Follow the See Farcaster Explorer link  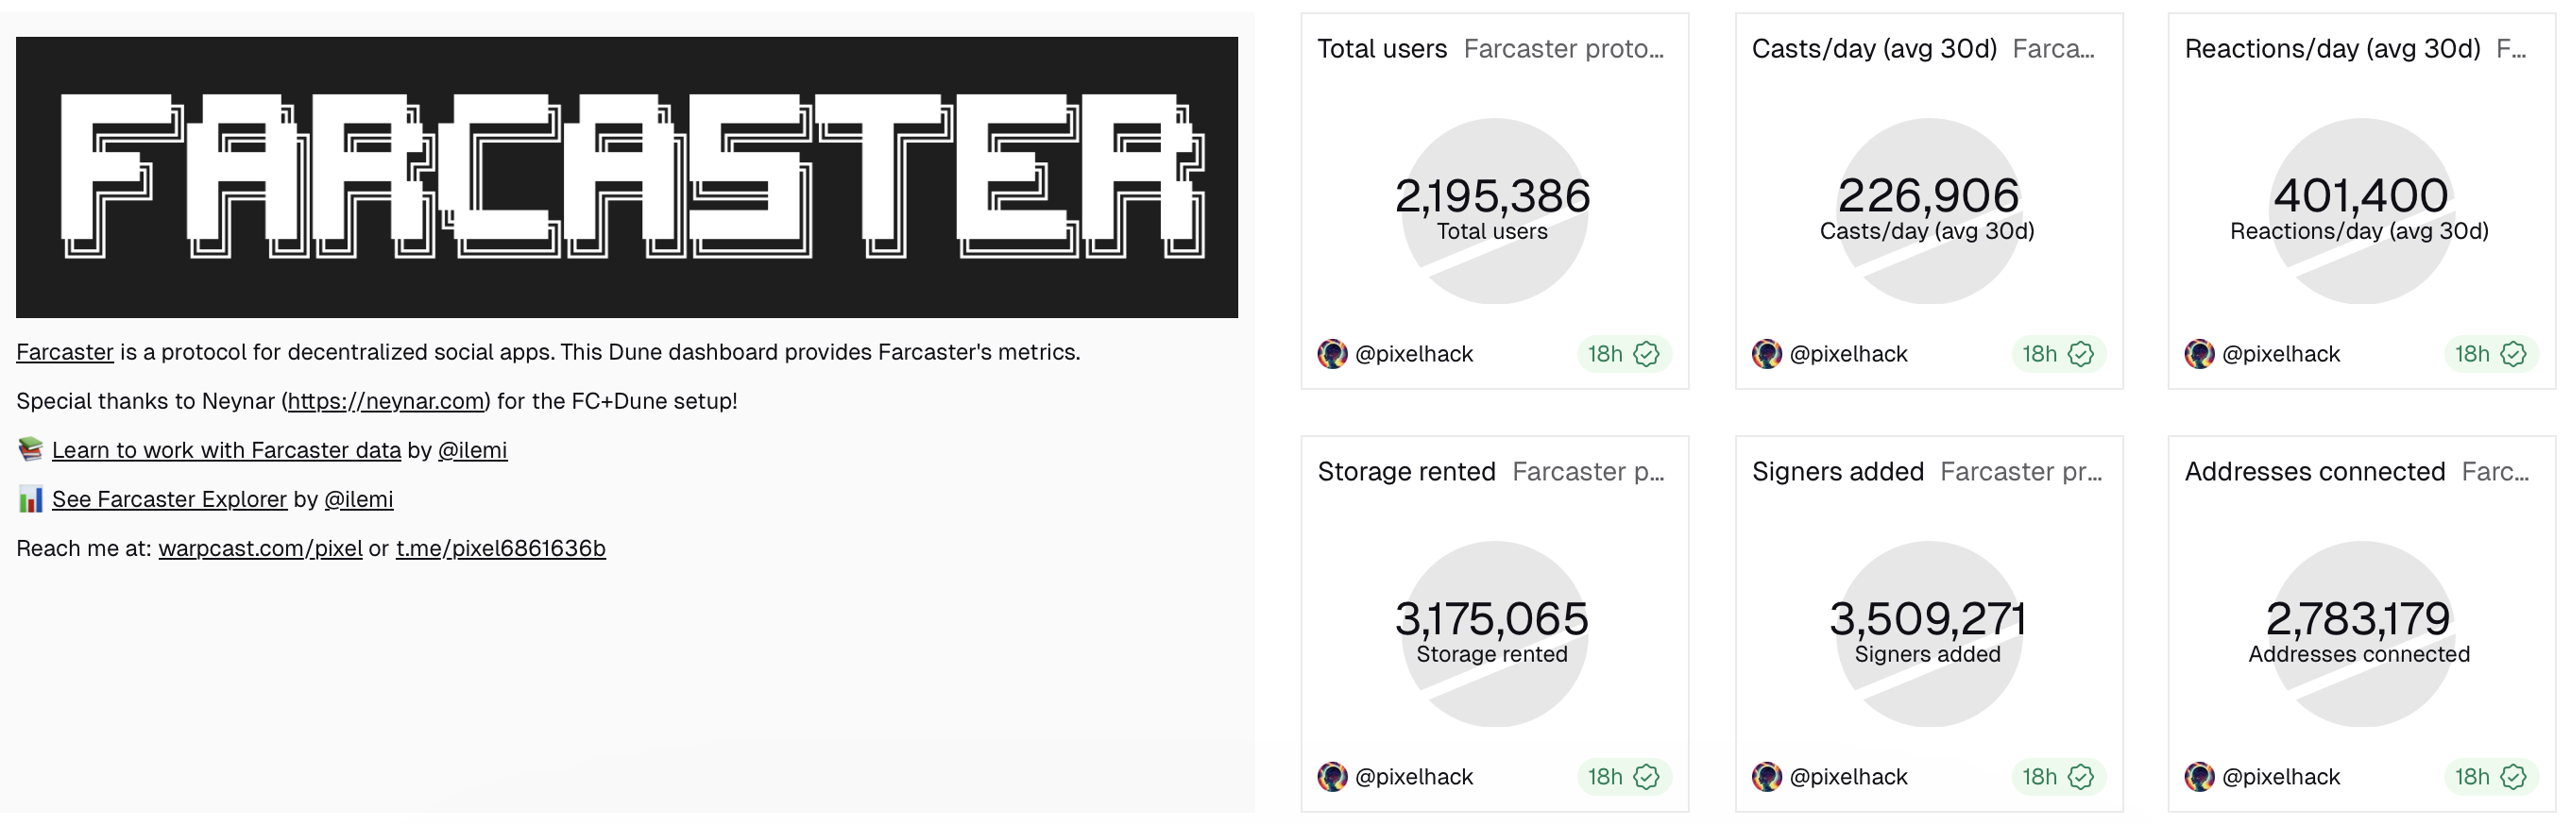pyautogui.click(x=169, y=498)
